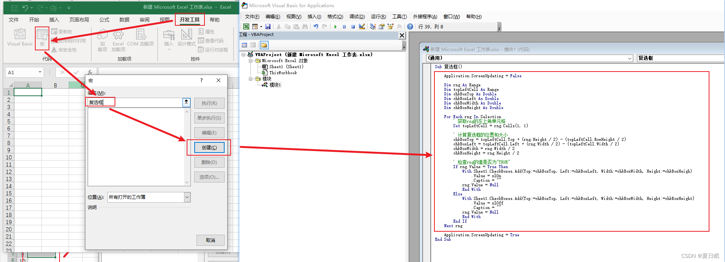The height and width of the screenshot is (262, 725).
Task: Switch to Excel 开发工具 ribbon tab
Action: [190, 20]
